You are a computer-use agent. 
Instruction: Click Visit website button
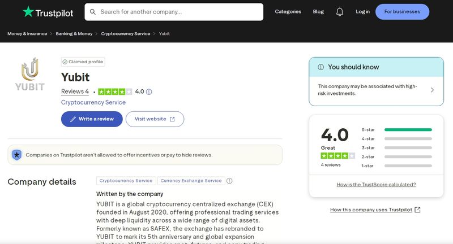155,119
